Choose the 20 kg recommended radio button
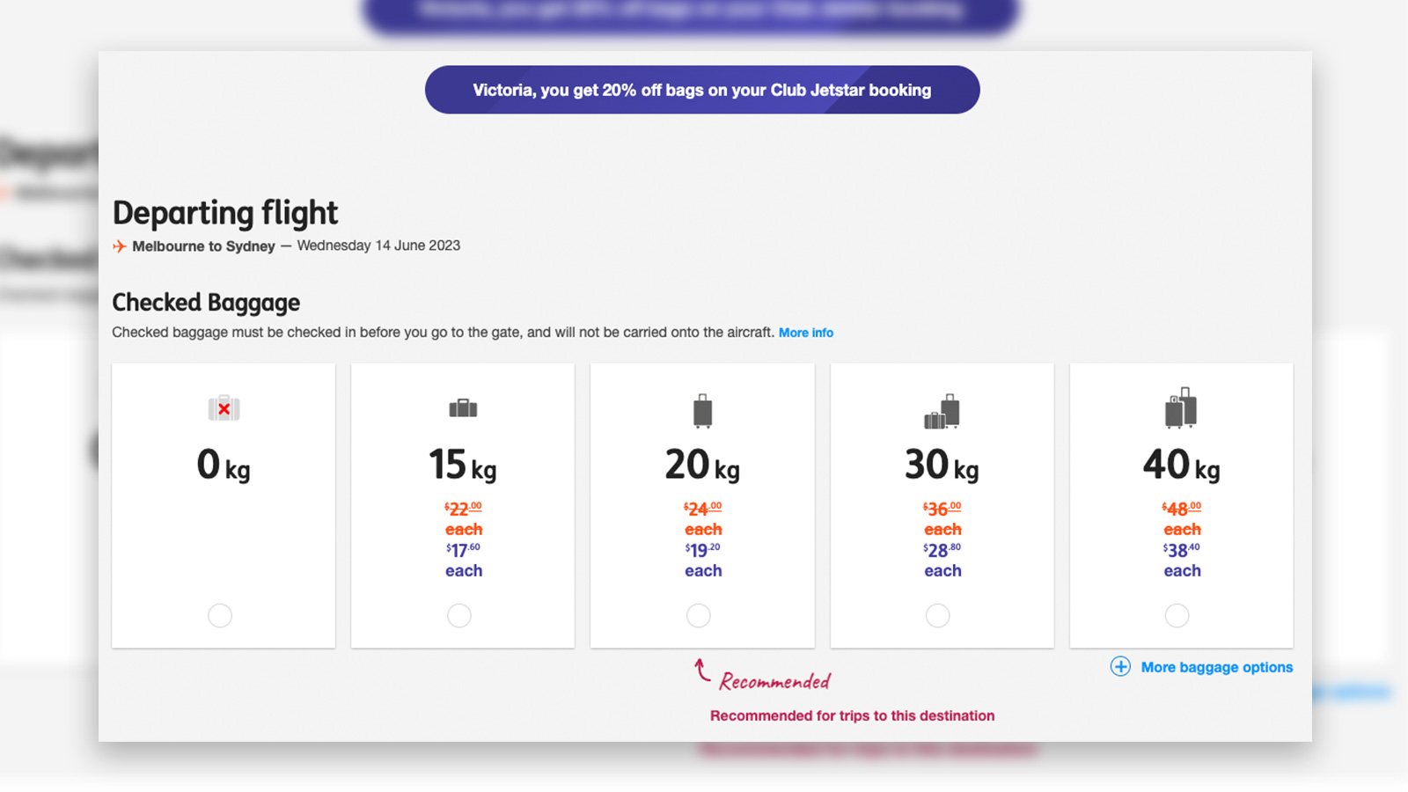 [x=699, y=615]
